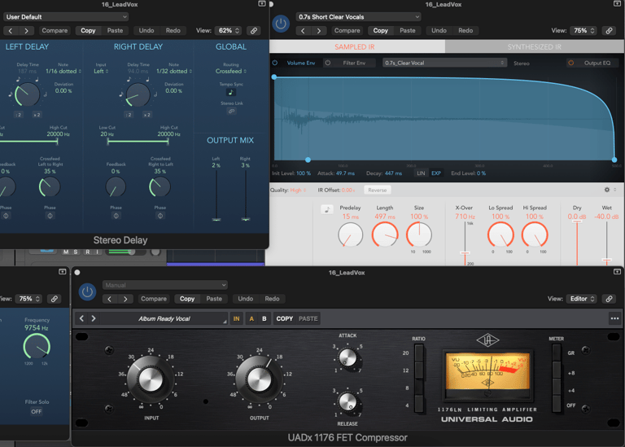Invert phase of Right Delay feedback
The height and width of the screenshot is (447, 625).
click(x=116, y=216)
